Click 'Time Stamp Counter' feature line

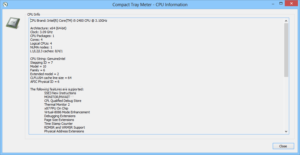59,124
